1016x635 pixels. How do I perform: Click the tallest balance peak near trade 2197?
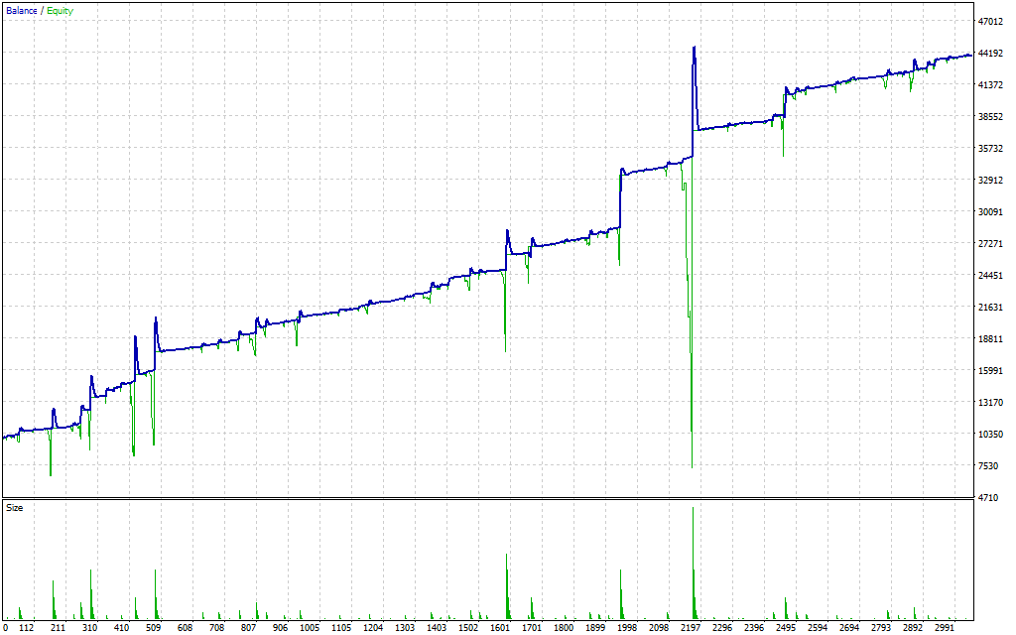click(x=694, y=48)
